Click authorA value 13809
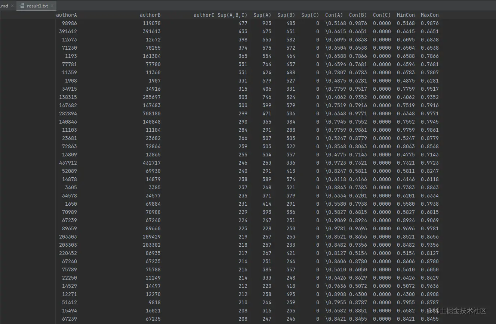Image resolution: width=496 pixels, height=324 pixels. (70, 155)
